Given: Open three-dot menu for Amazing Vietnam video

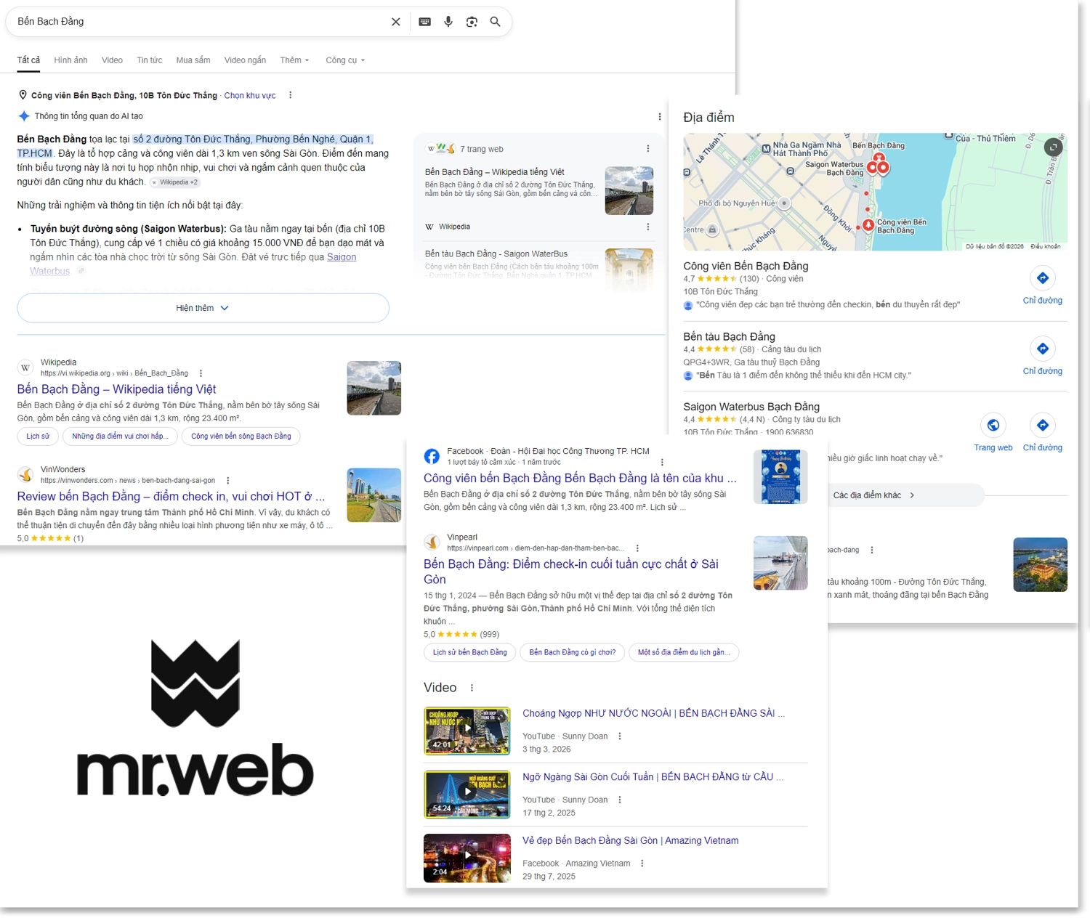Looking at the screenshot, I should (642, 864).
